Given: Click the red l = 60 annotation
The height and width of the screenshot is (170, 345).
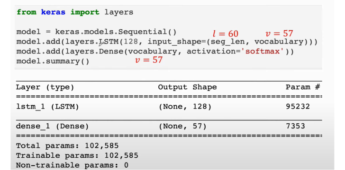Looking at the screenshot, I should click(x=226, y=34).
